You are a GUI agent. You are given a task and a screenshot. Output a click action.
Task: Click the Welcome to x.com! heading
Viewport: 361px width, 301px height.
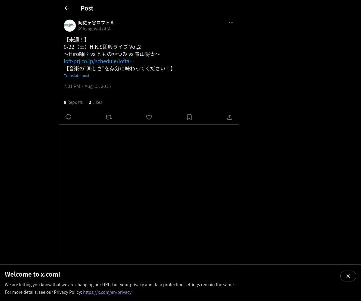click(x=32, y=274)
